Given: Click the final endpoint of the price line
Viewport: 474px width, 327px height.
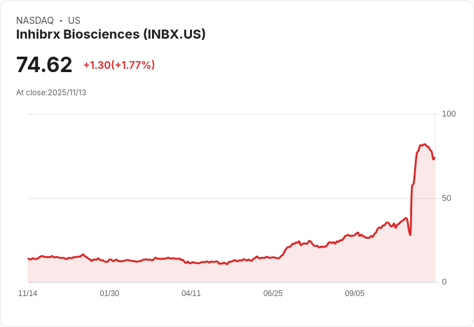Looking at the screenshot, I should 435,158.
